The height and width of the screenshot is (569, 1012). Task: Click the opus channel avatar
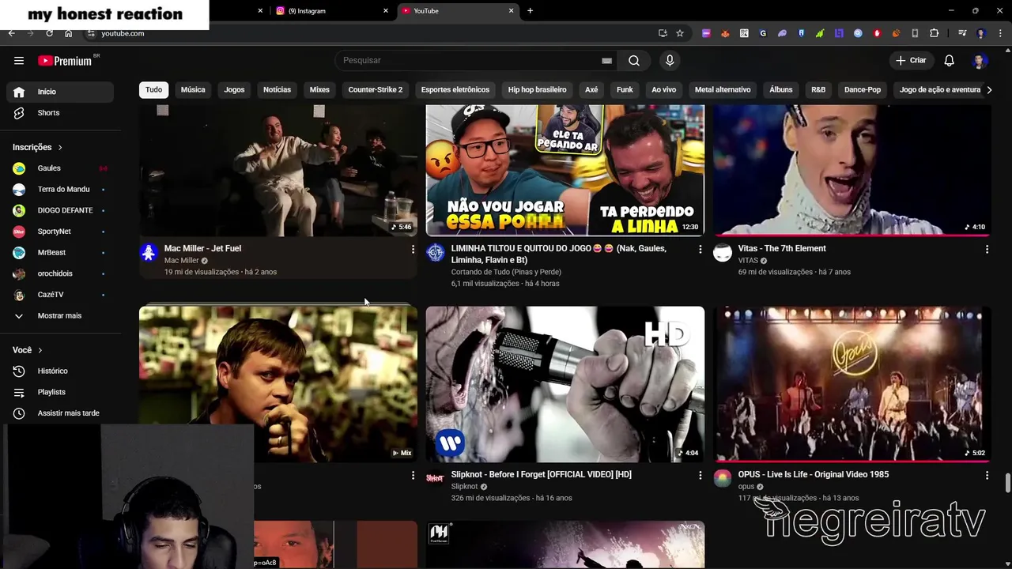point(723,478)
